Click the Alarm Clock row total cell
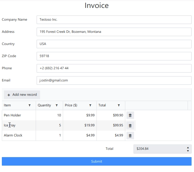Viewport: 194px width, 172px height. pos(111,136)
